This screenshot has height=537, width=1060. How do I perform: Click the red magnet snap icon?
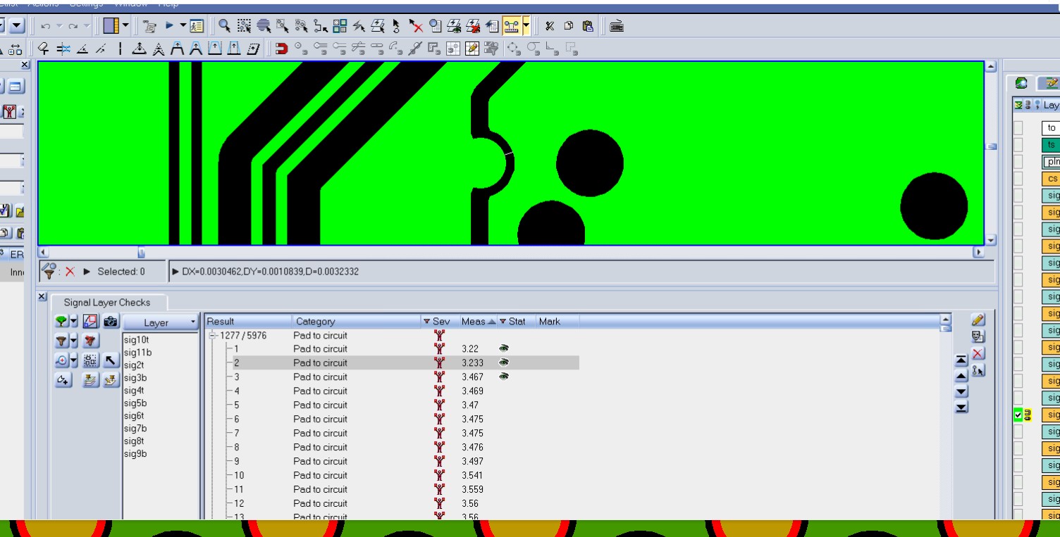pyautogui.click(x=282, y=49)
